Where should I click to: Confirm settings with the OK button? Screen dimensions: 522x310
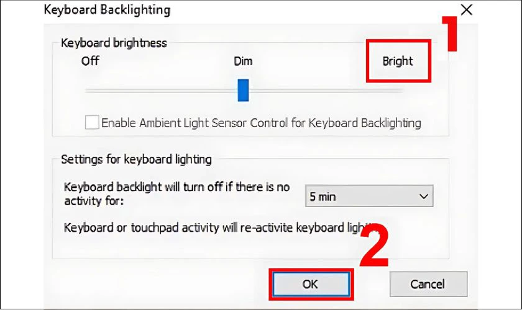[310, 284]
